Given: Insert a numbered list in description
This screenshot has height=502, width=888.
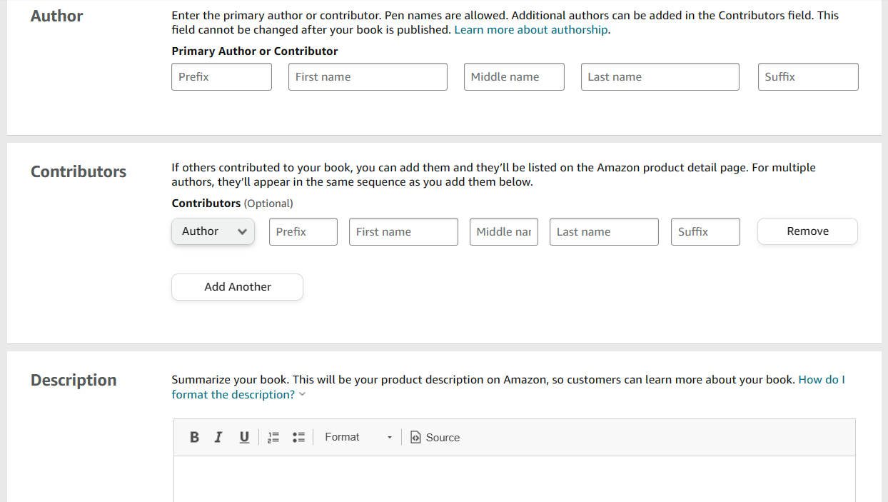Looking at the screenshot, I should (x=273, y=437).
